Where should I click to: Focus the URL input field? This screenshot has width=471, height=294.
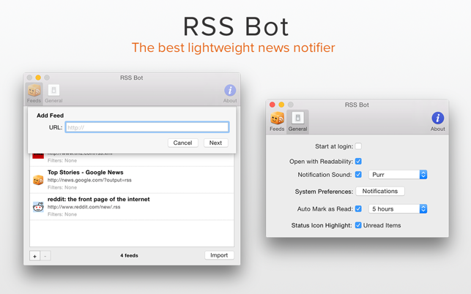click(147, 127)
